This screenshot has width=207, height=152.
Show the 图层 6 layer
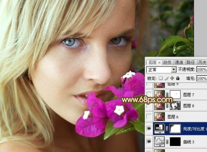pos(149,116)
